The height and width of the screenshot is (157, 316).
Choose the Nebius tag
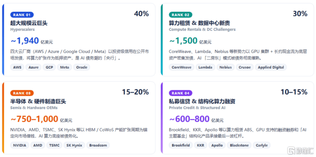point(226,67)
